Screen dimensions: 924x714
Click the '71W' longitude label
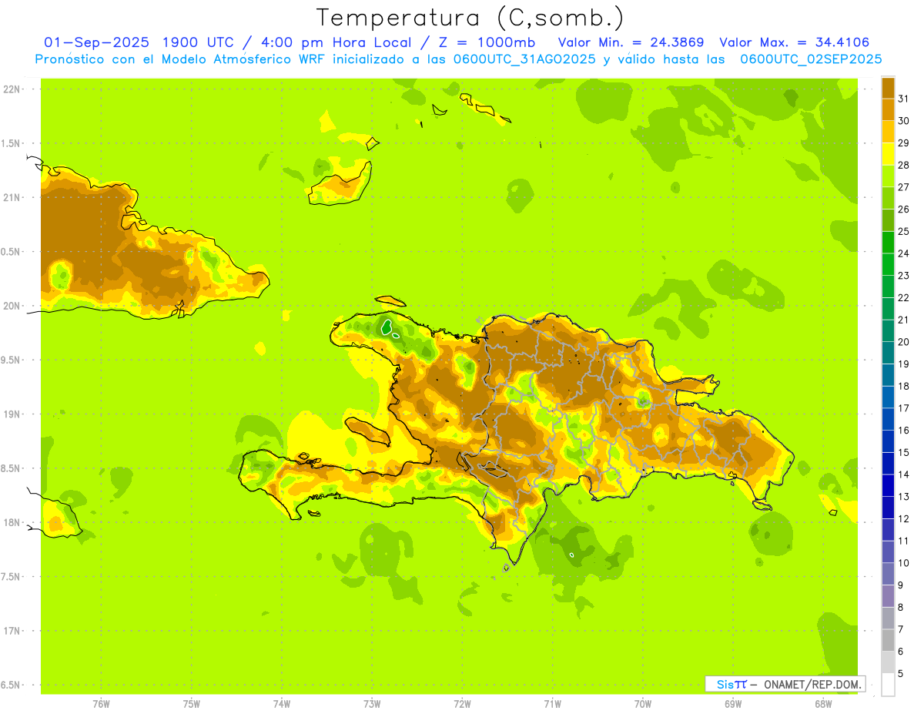(x=552, y=704)
